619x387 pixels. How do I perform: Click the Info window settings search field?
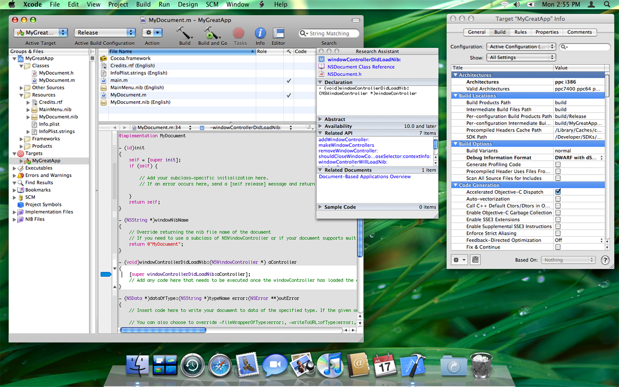click(585, 47)
